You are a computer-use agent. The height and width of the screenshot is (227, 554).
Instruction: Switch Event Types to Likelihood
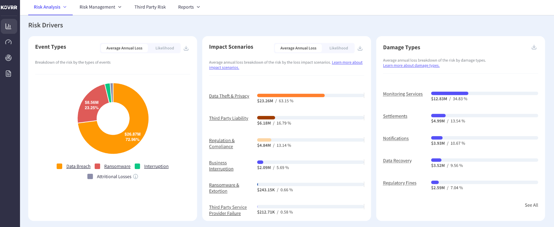pyautogui.click(x=164, y=48)
